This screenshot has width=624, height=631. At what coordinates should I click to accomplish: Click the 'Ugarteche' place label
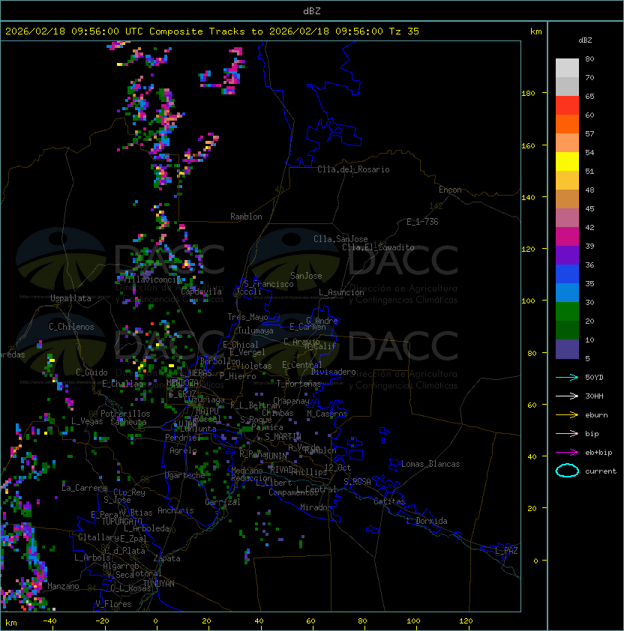185,475
